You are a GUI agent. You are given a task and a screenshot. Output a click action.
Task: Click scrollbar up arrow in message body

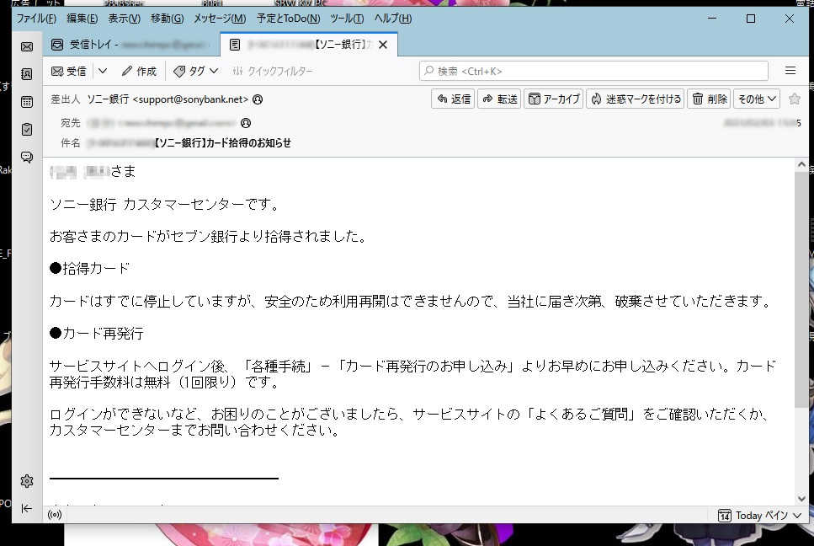[x=801, y=164]
